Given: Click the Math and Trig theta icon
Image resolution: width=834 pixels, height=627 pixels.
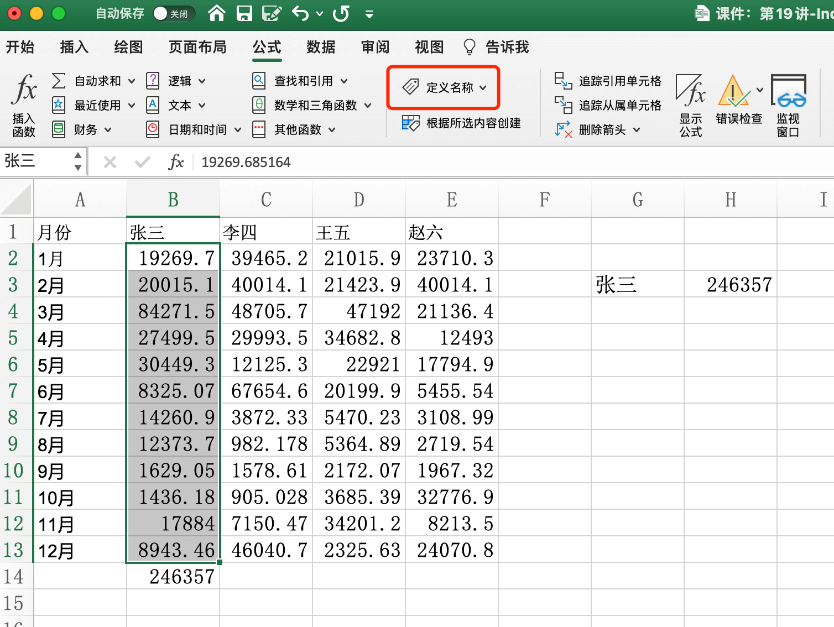Looking at the screenshot, I should point(259,105).
